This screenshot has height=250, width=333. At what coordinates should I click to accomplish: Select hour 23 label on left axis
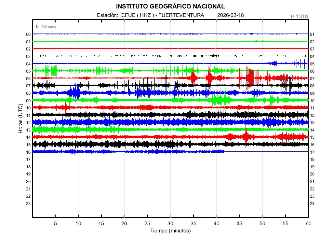tap(28, 203)
